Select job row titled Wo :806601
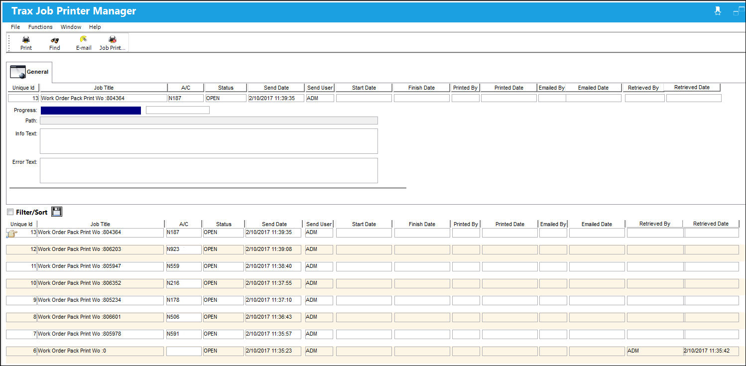This screenshot has height=366, width=746. pyautogui.click(x=101, y=317)
